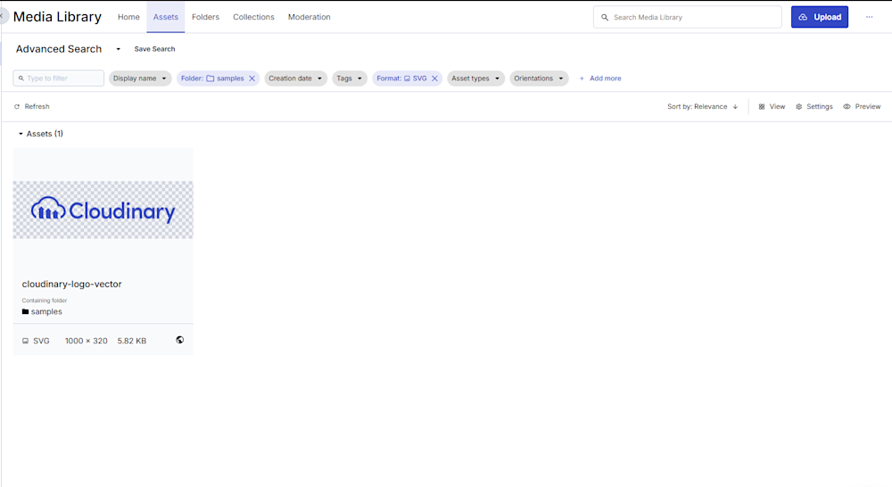Toggle the sort direction arrow
The image size is (892, 487).
pos(735,106)
